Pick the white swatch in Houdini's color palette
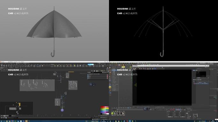The height and width of the screenshot is (122, 218). tap(107, 114)
